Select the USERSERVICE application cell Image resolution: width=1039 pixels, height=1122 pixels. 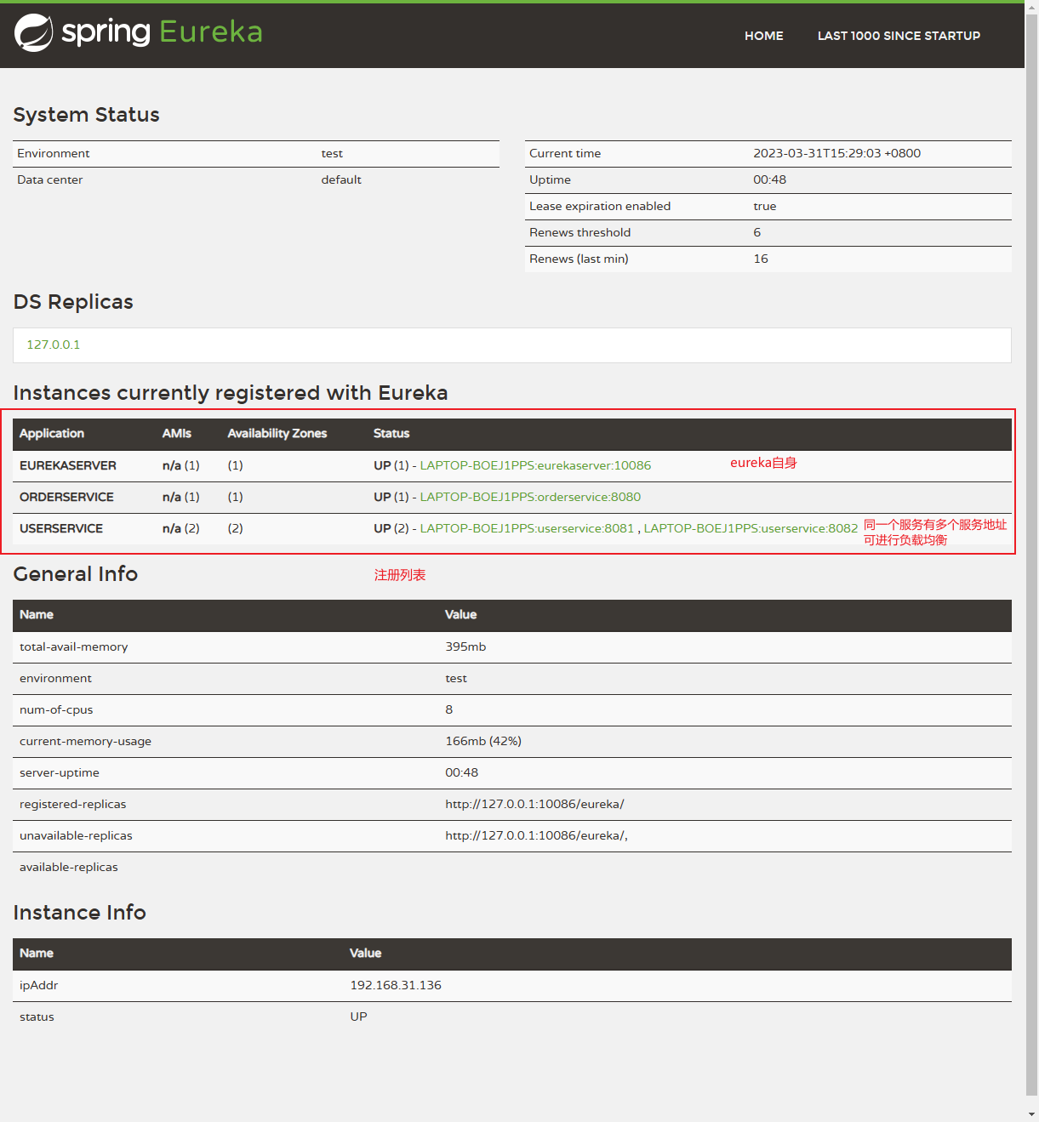click(61, 528)
